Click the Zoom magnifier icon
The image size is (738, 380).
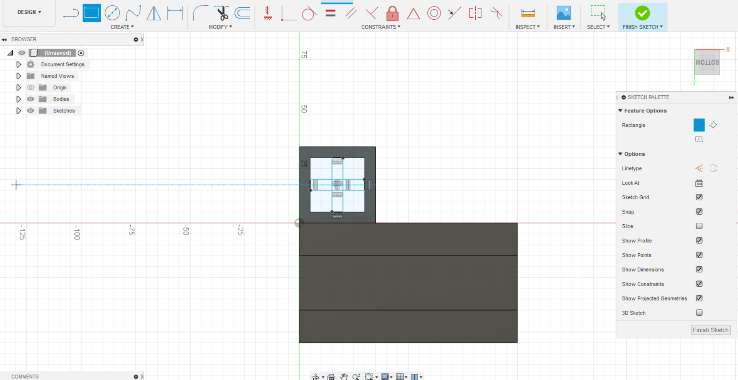[356, 377]
